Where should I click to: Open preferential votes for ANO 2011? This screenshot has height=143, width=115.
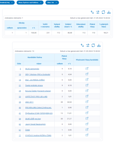tap(87, 102)
